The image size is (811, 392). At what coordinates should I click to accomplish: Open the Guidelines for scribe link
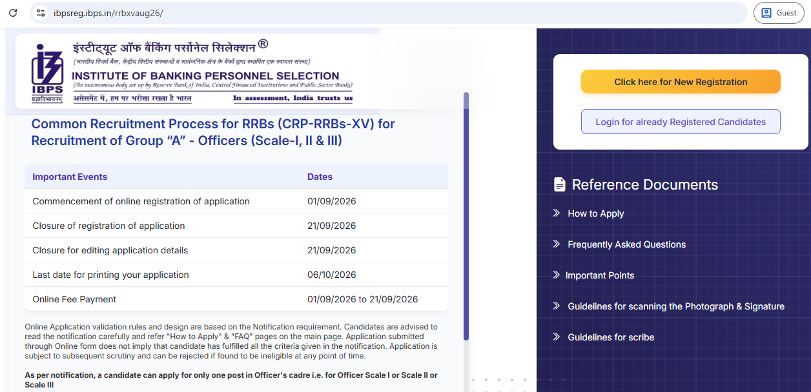coord(611,337)
